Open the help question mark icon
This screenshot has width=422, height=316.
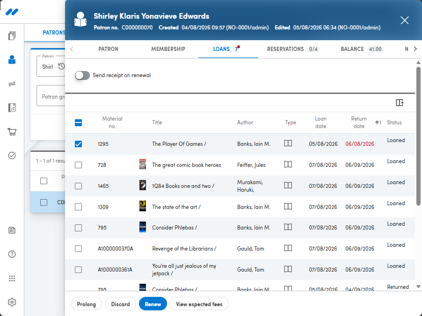[12, 254]
